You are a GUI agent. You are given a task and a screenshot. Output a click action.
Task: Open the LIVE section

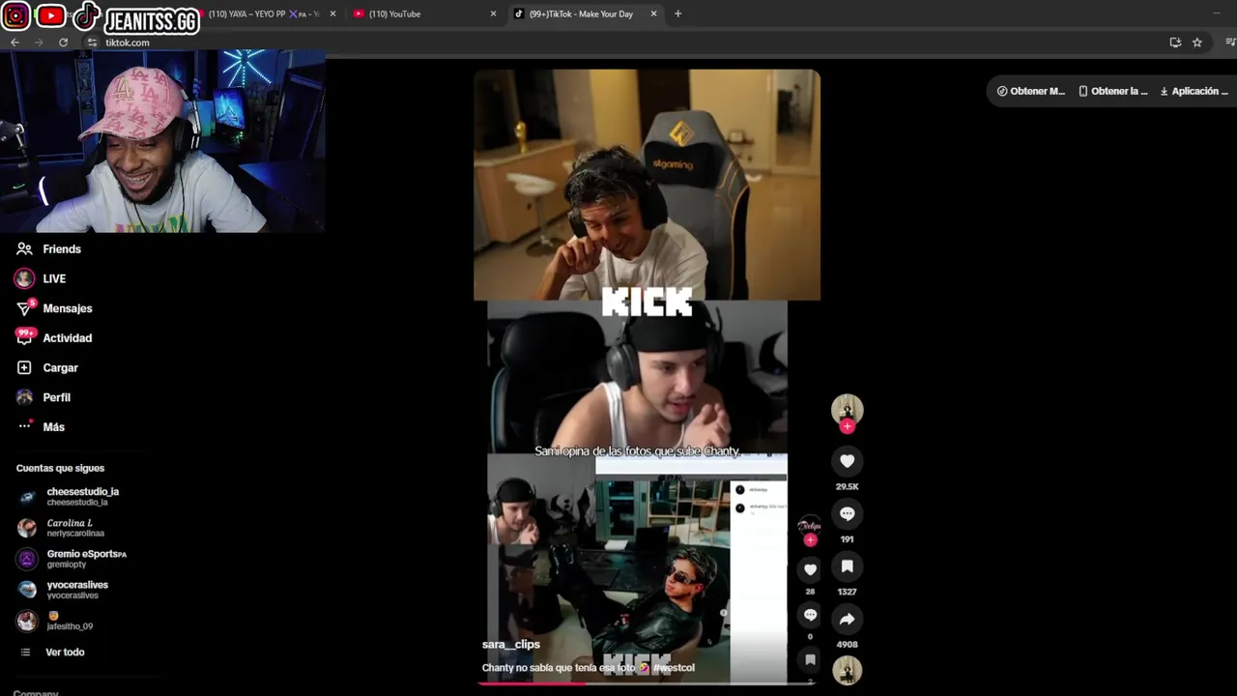point(41,278)
